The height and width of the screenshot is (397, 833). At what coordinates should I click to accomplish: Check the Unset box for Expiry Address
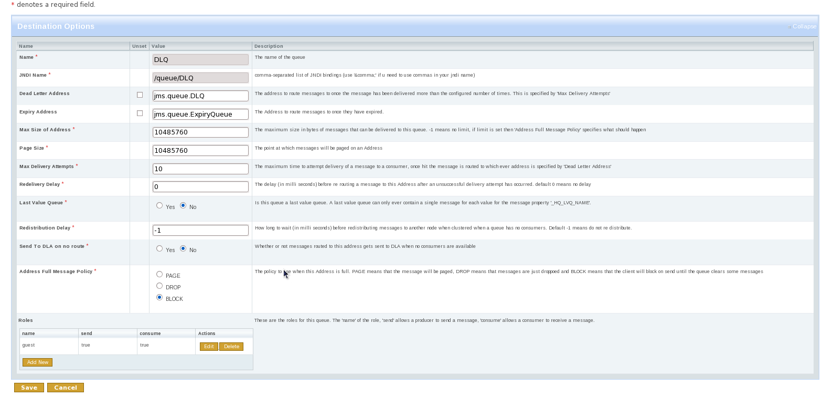(140, 113)
